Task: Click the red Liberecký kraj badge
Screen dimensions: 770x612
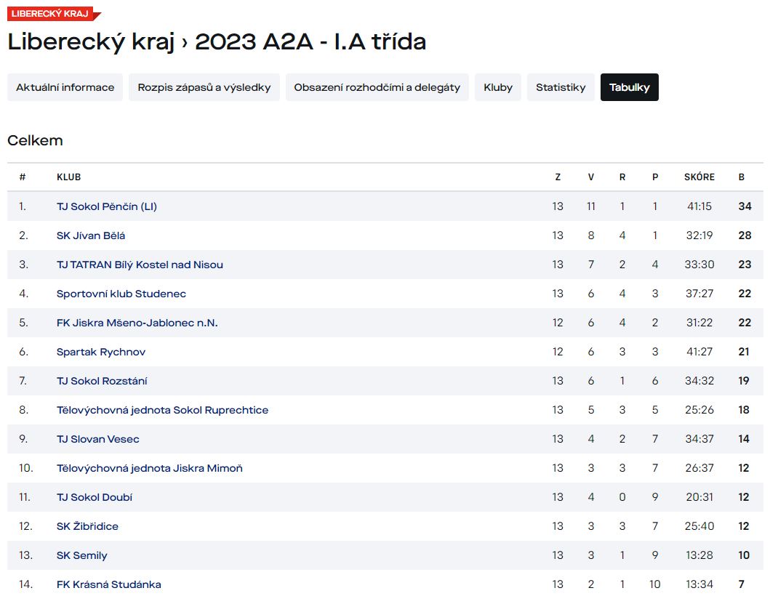Action: [x=51, y=14]
